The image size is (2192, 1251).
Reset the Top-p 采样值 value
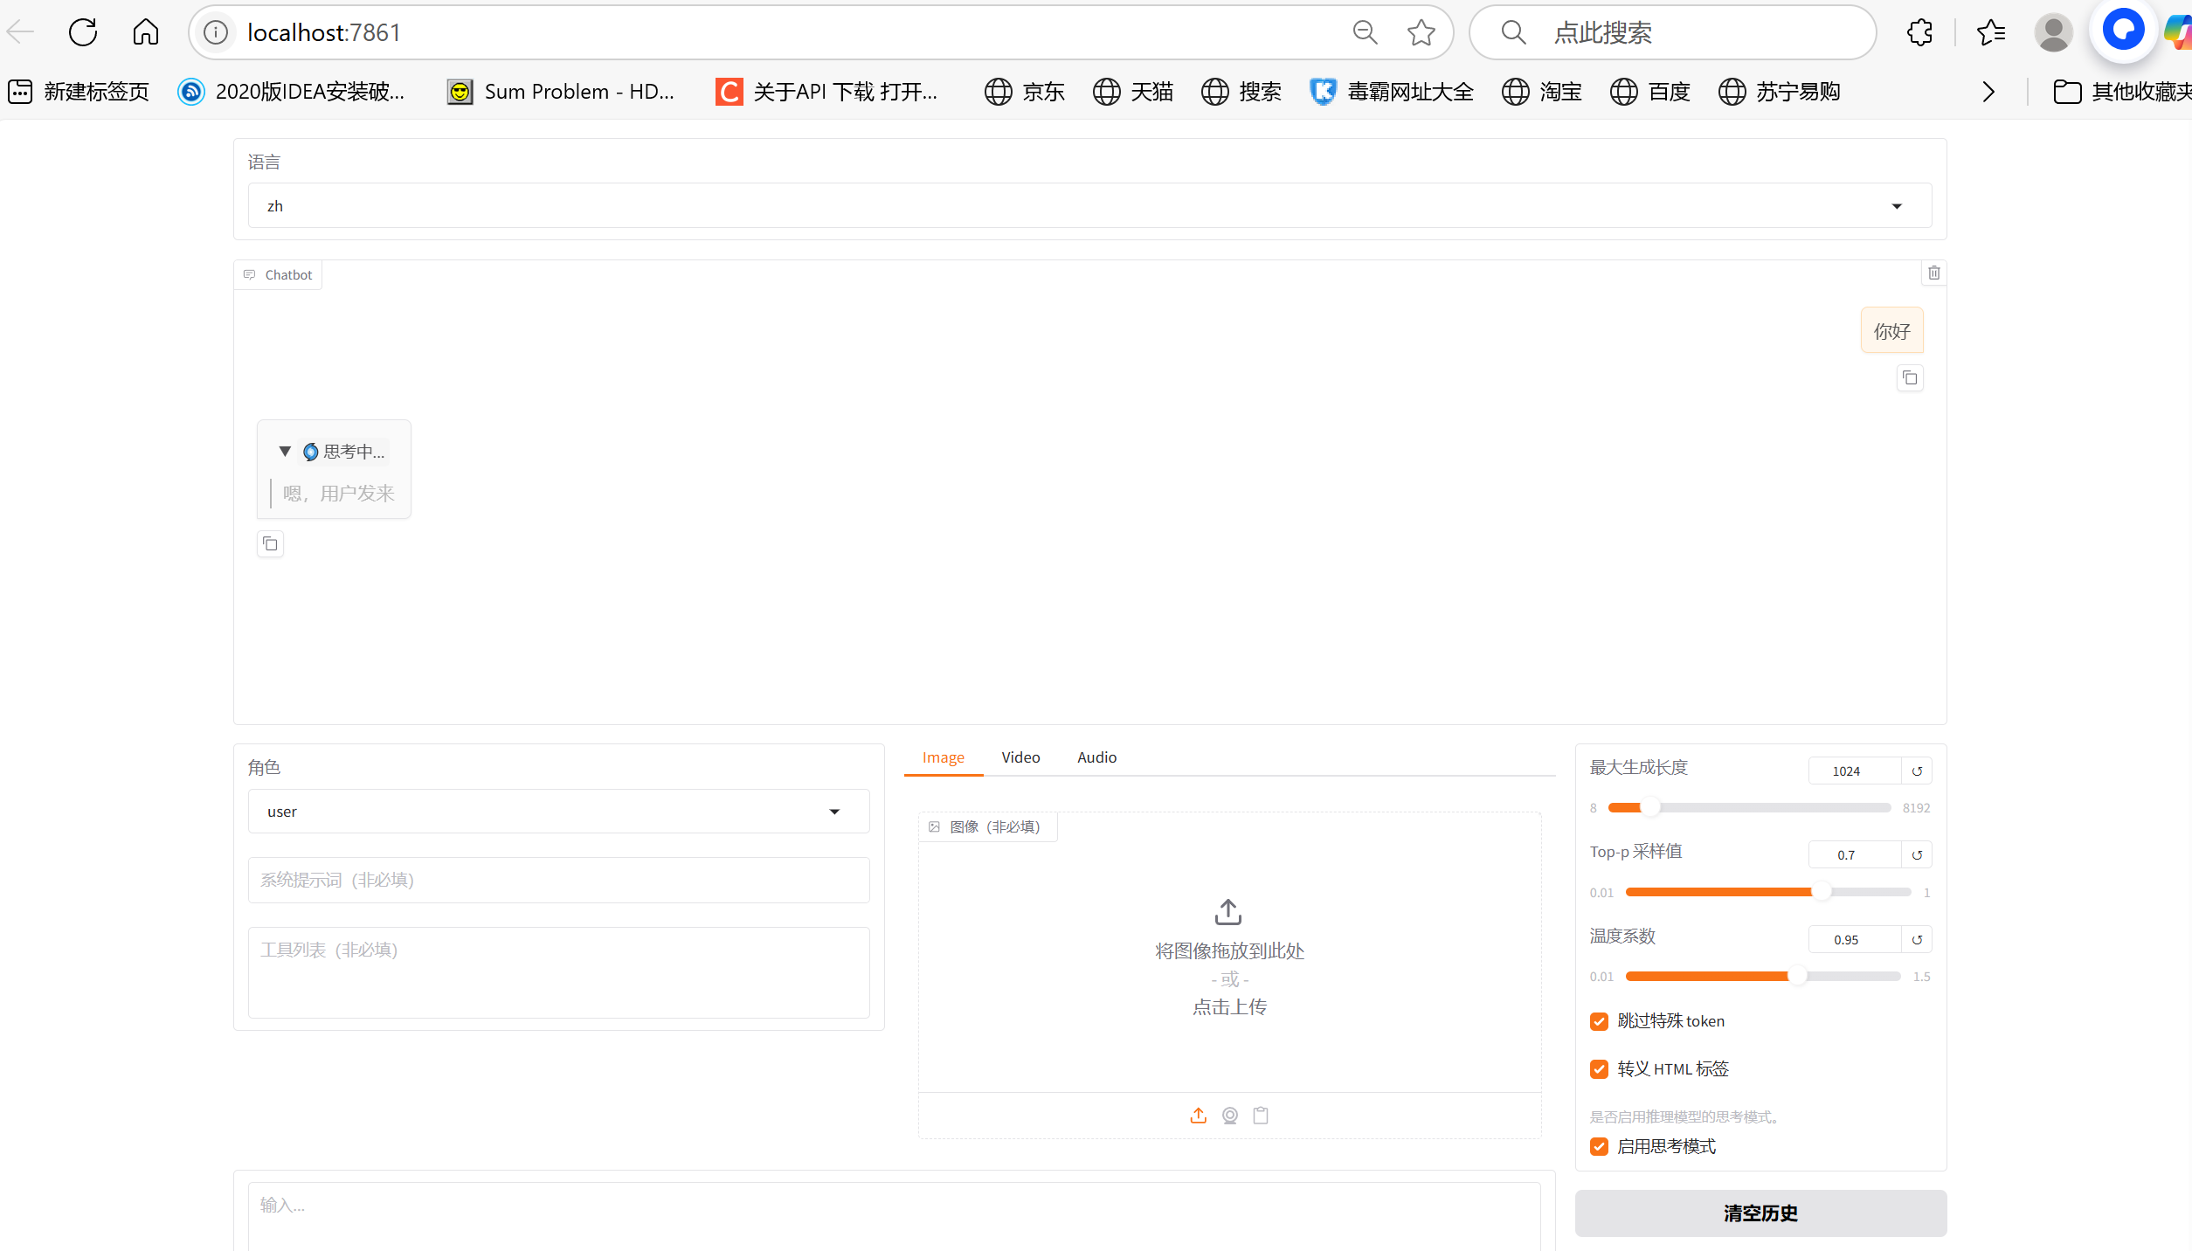point(1917,855)
